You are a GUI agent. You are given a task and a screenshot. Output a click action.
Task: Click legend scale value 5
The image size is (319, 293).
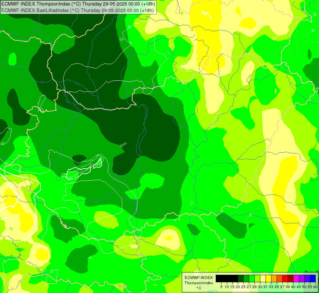(221, 287)
